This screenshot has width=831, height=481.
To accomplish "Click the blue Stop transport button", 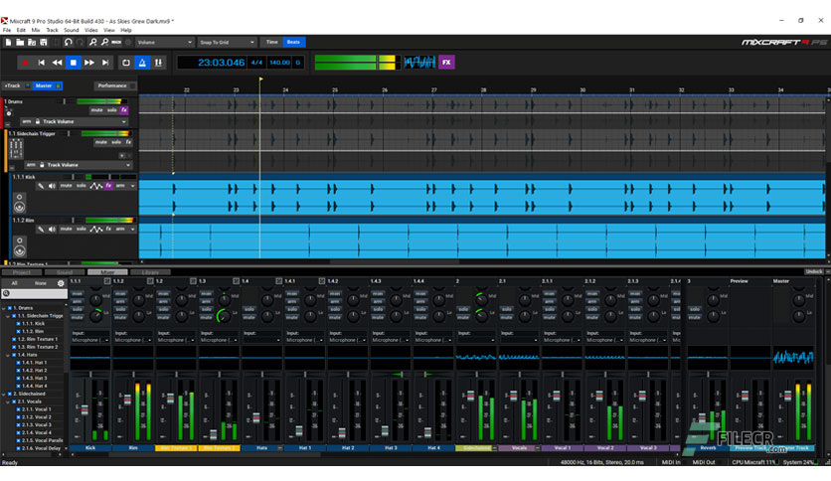I will (74, 63).
